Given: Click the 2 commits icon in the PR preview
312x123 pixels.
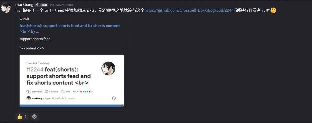Looking at the screenshot, I should 63,98.
